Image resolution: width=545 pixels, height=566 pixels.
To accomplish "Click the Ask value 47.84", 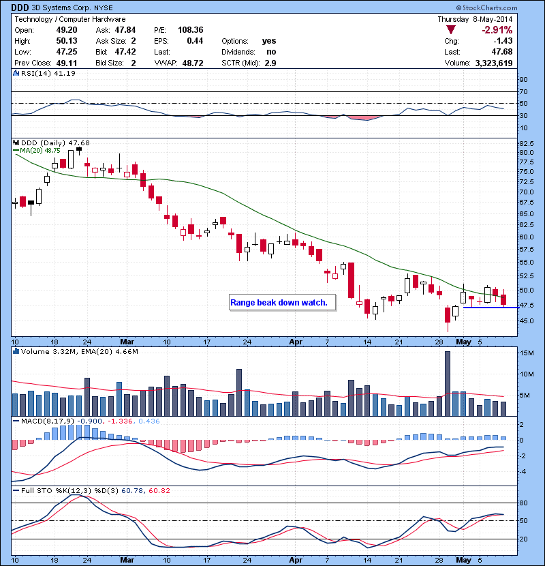I will [x=125, y=30].
